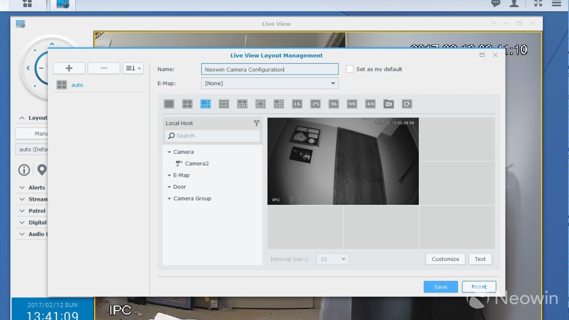Select Camera2 in the camera tree
Viewport: 569px width, 320px height.
point(197,164)
